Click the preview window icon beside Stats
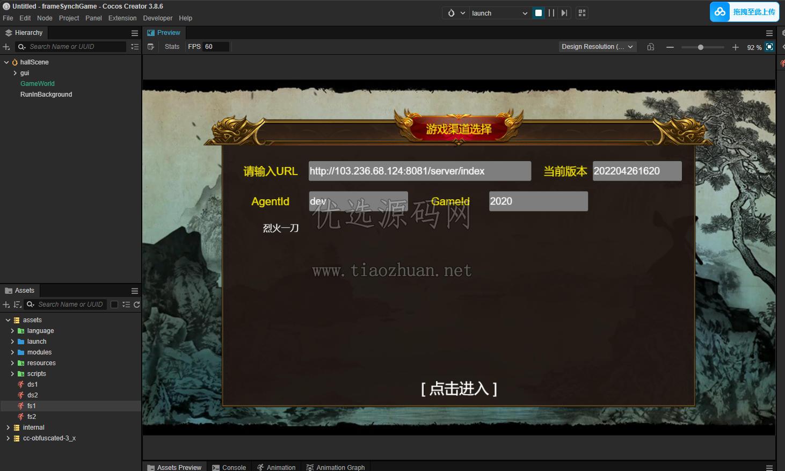The image size is (785, 471). coord(151,47)
